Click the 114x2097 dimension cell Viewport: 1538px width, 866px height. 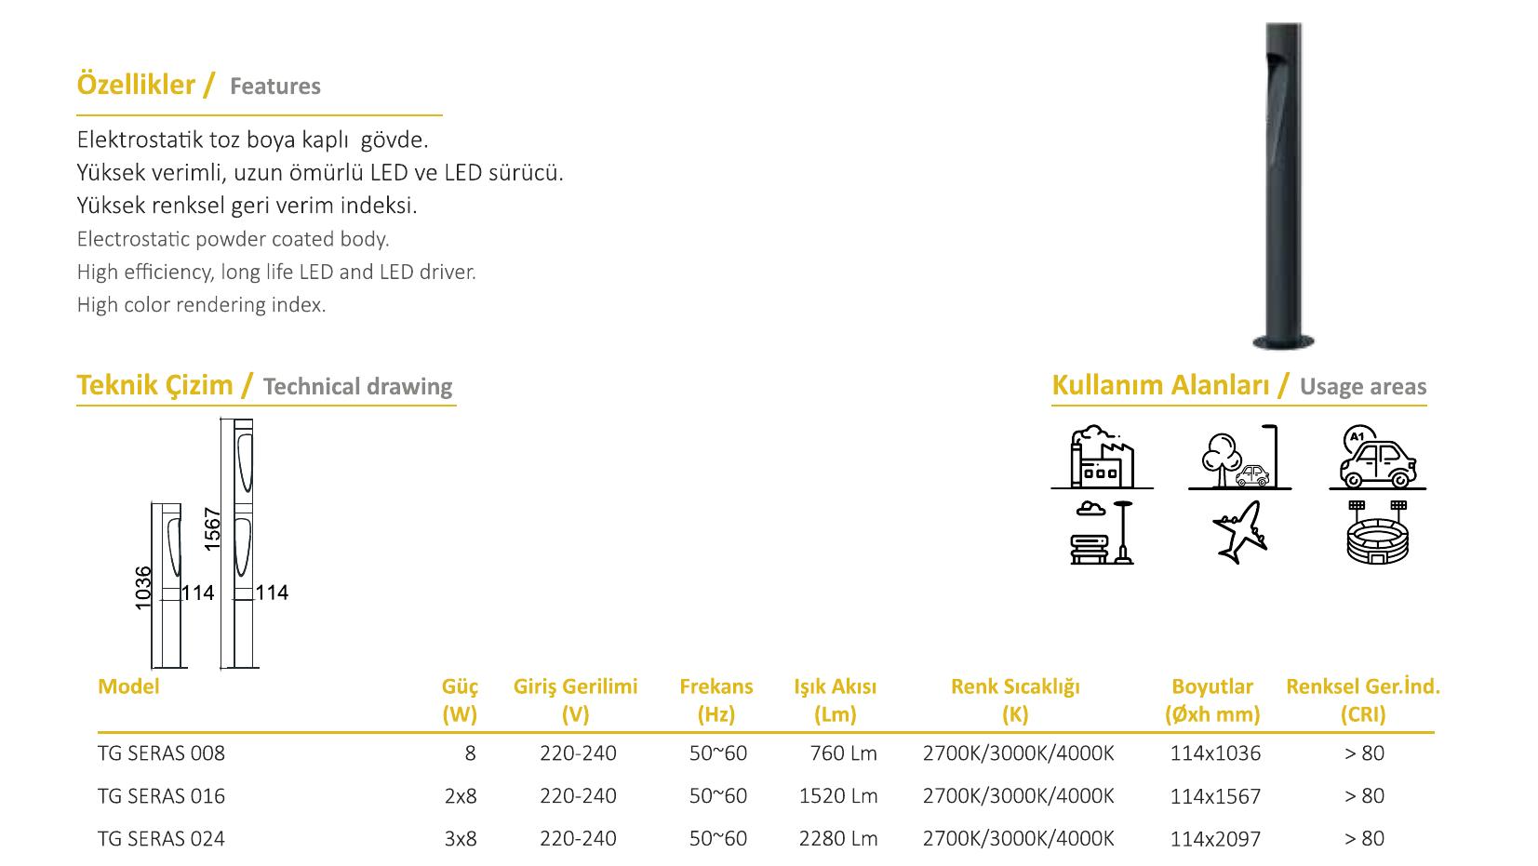click(1215, 838)
